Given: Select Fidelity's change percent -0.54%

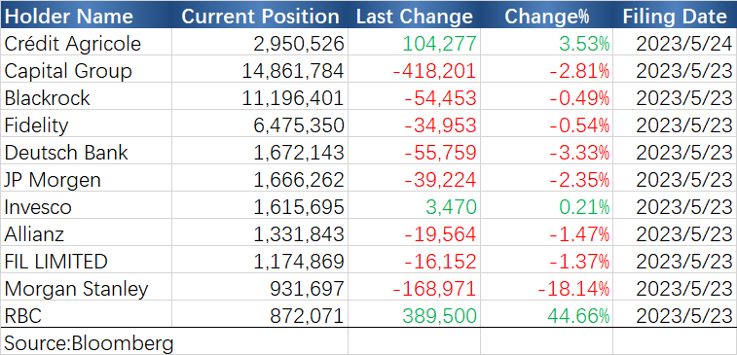Looking at the screenshot, I should pyautogui.click(x=546, y=124).
